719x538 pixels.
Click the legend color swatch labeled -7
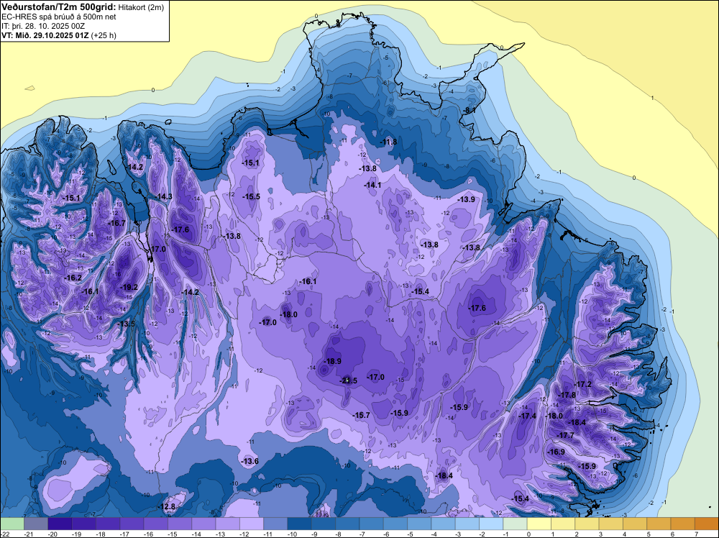pyautogui.click(x=372, y=524)
